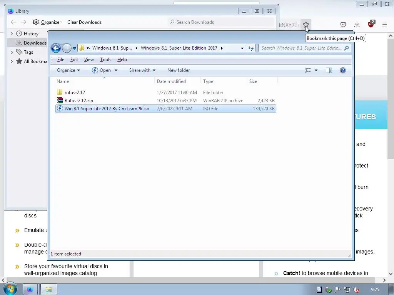The width and height of the screenshot is (394, 295).
Task: Open the Help menu
Action: 122,60
